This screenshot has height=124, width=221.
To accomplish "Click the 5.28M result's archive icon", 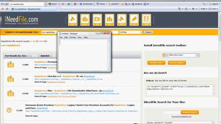I will tap(11, 79).
